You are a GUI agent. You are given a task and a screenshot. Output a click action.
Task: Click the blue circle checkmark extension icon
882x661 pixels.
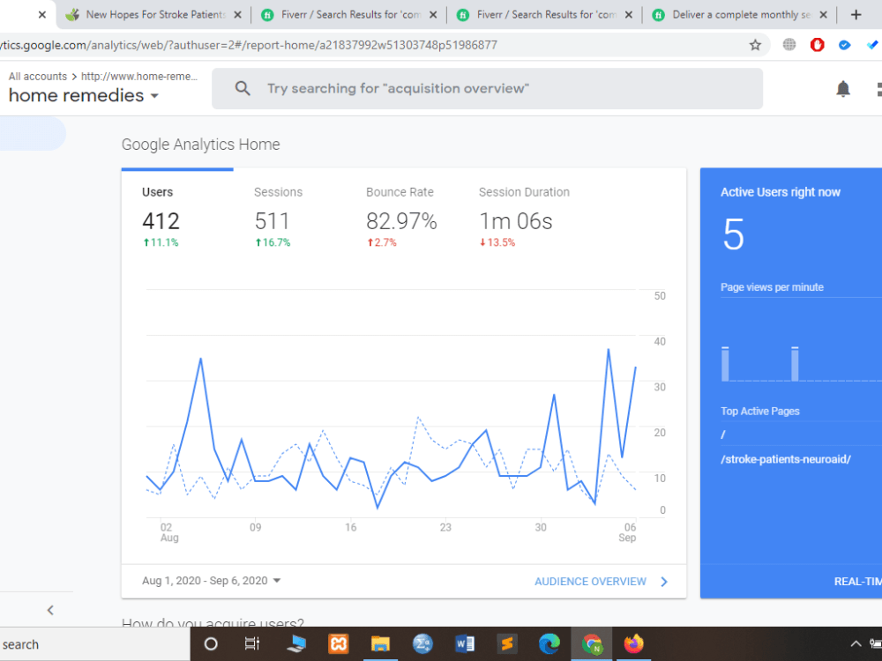point(844,45)
